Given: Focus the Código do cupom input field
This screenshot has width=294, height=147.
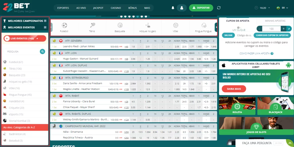Looking at the screenshot, I should tap(244, 35).
